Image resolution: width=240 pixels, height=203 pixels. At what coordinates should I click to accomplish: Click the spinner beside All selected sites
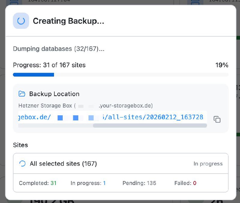pos(22,164)
